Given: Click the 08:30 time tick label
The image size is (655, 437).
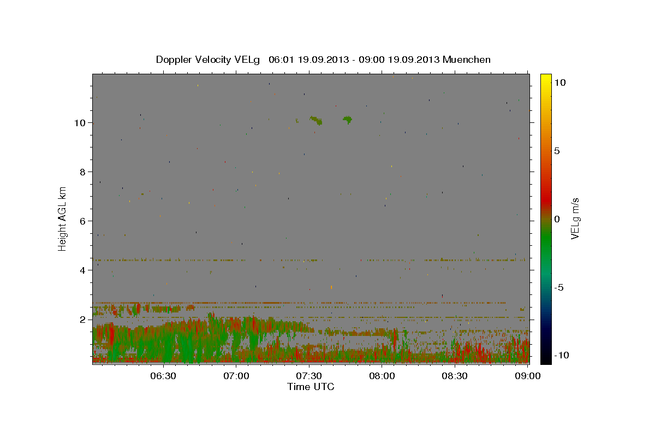Looking at the screenshot, I should (455, 376).
